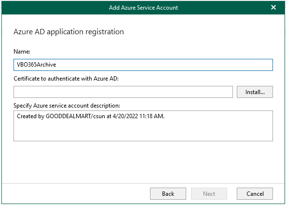Go to previous step with Back
The height and width of the screenshot is (205, 286).
168,193
